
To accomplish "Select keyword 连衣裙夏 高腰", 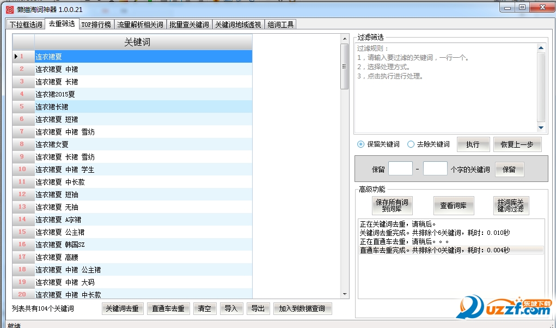I will (x=143, y=257).
